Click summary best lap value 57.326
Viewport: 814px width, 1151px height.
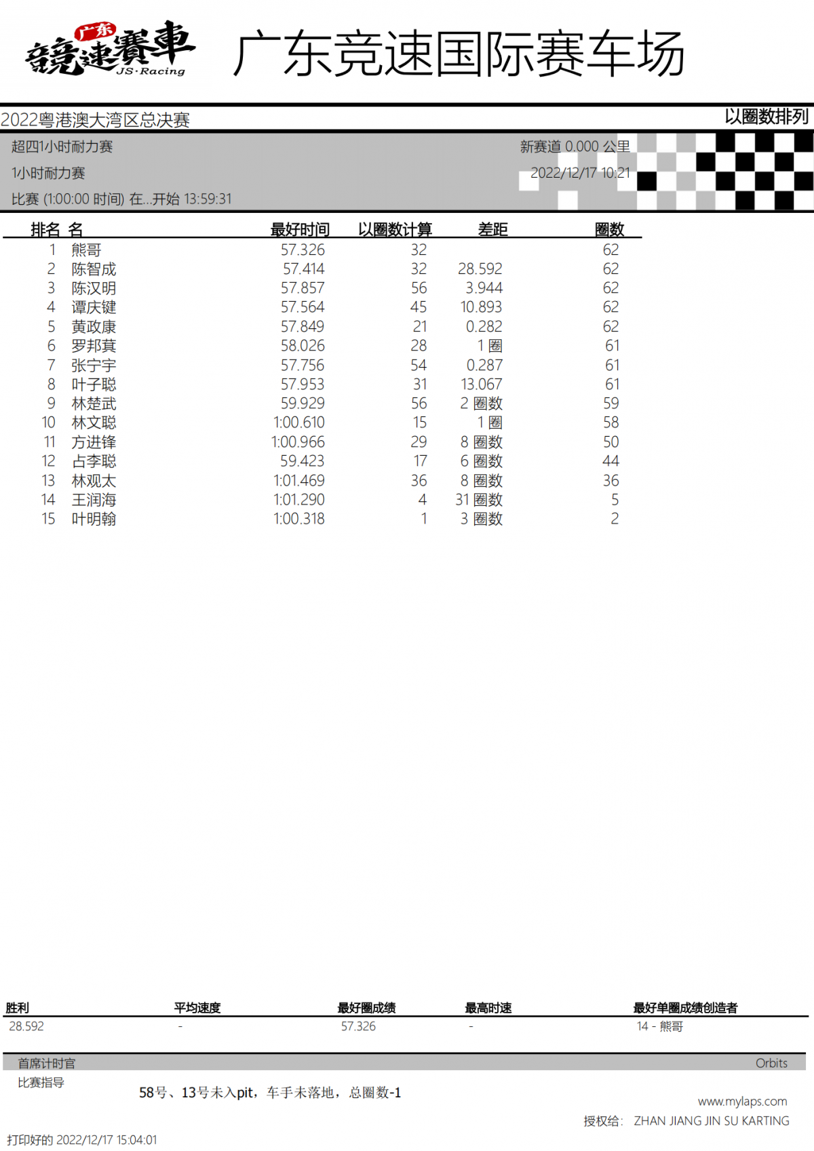pos(358,1026)
